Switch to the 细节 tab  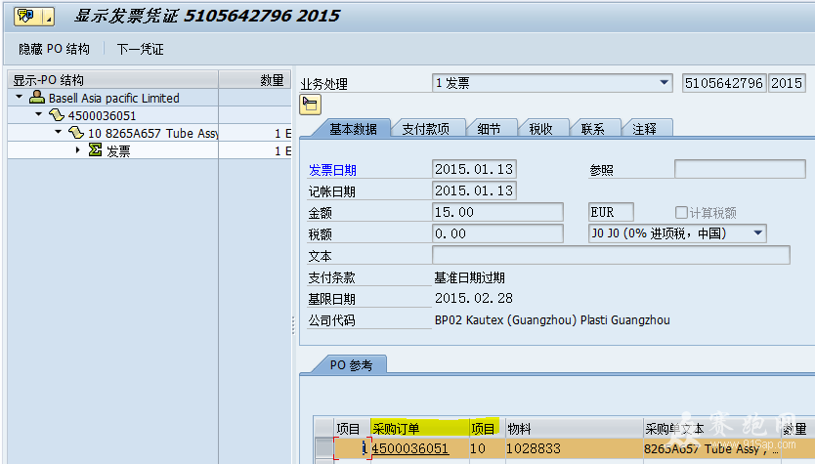pos(489,129)
